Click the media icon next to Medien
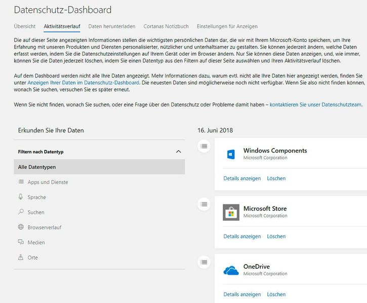367x303 pixels. point(21,242)
